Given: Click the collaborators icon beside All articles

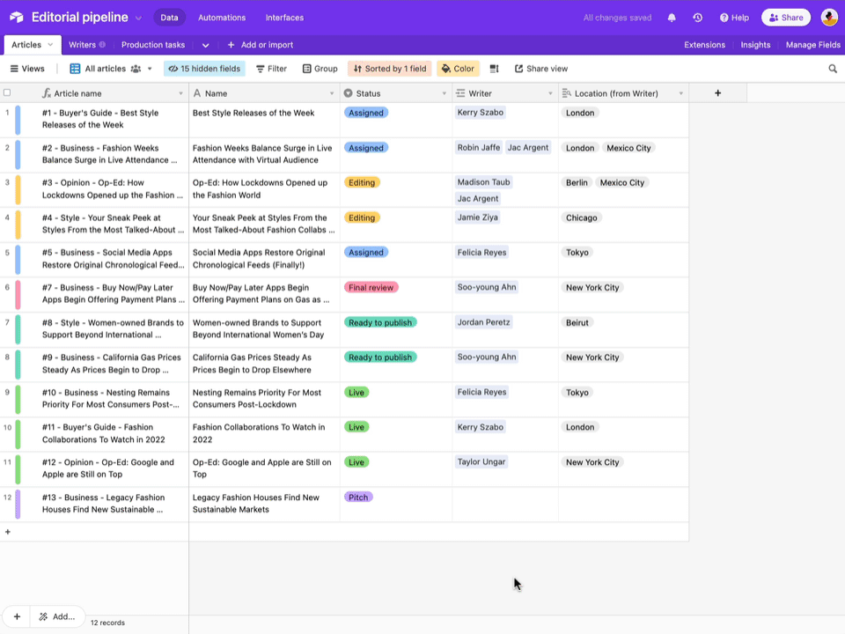Looking at the screenshot, I should [137, 68].
